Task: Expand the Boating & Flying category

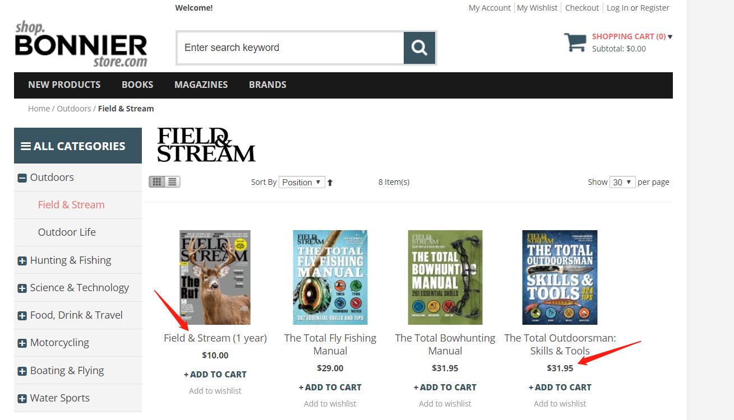Action: [x=22, y=371]
